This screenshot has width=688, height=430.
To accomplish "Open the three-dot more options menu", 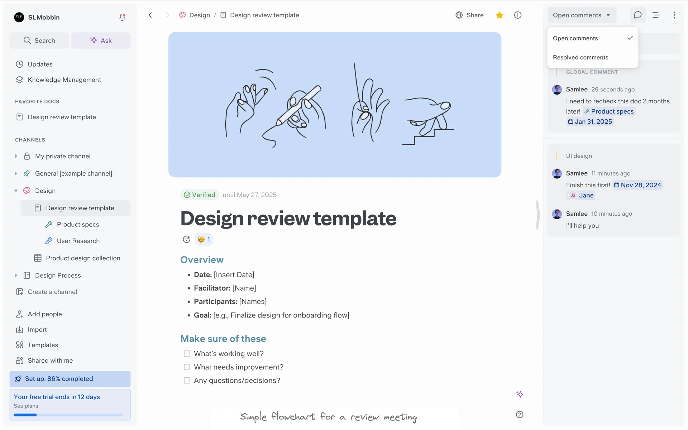I will point(674,15).
